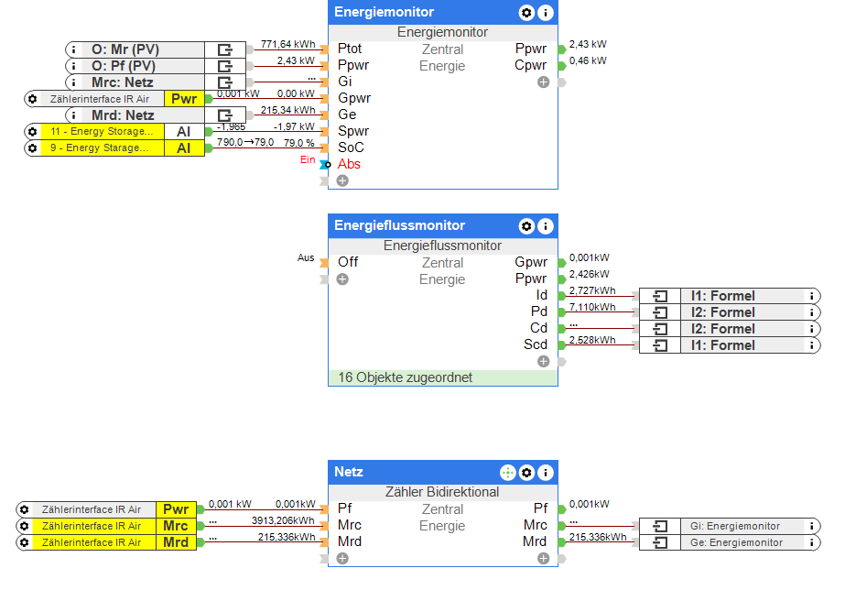Click info icon of O: Mr (PV) connector

click(74, 49)
